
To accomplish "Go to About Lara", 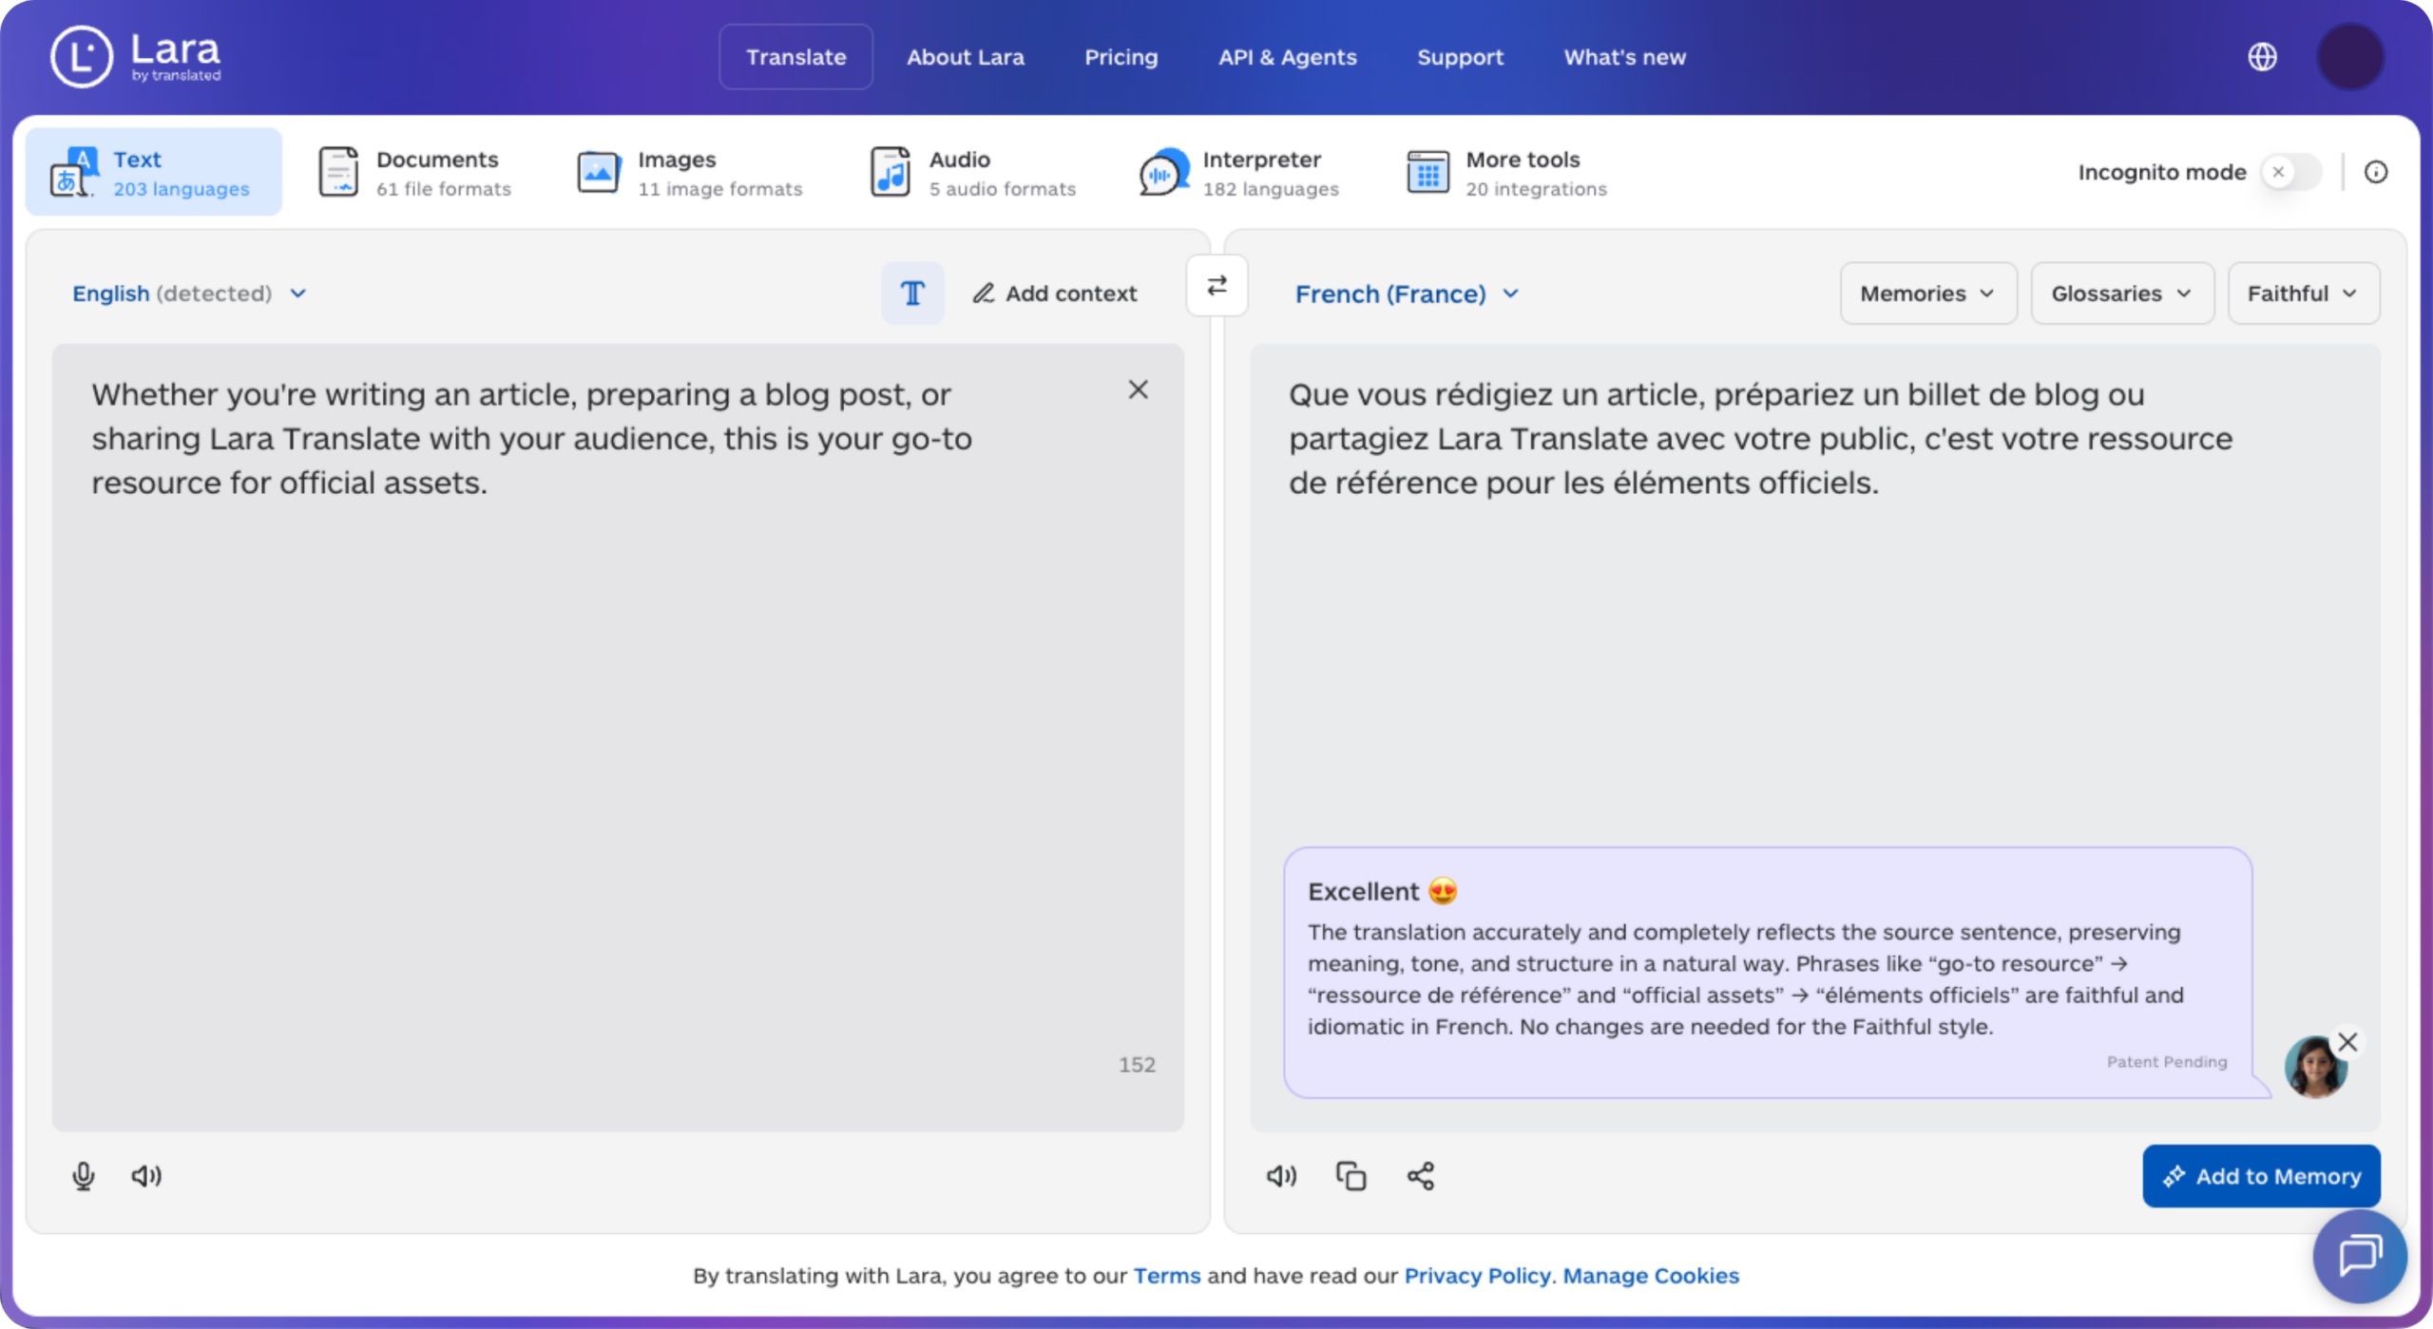I will 965,57.
